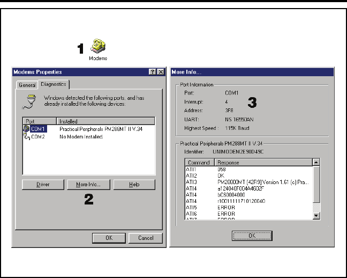The width and height of the screenshot is (347, 278).
Task: Open the Modems control panel icon
Action: (x=98, y=46)
